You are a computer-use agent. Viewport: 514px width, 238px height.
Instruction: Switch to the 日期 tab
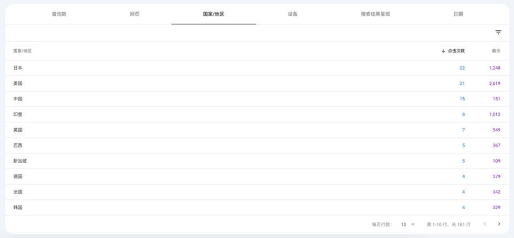[x=458, y=14]
